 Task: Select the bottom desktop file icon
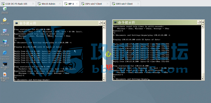5,77
